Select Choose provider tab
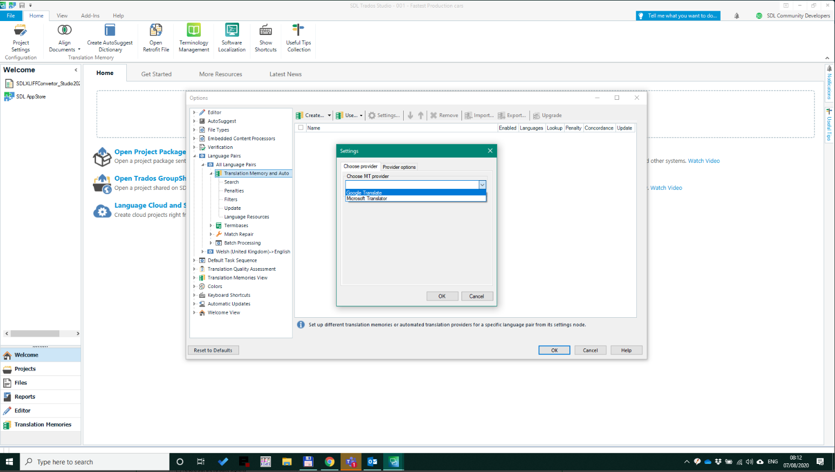Image resolution: width=835 pixels, height=472 pixels. [361, 166]
